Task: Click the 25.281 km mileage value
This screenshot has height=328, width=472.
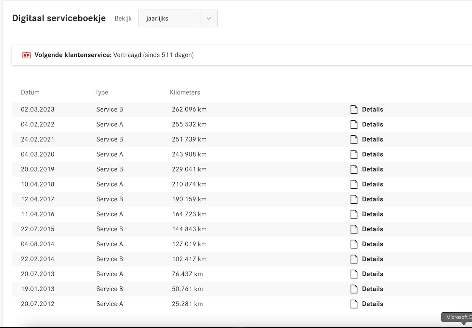Action: tap(187, 304)
